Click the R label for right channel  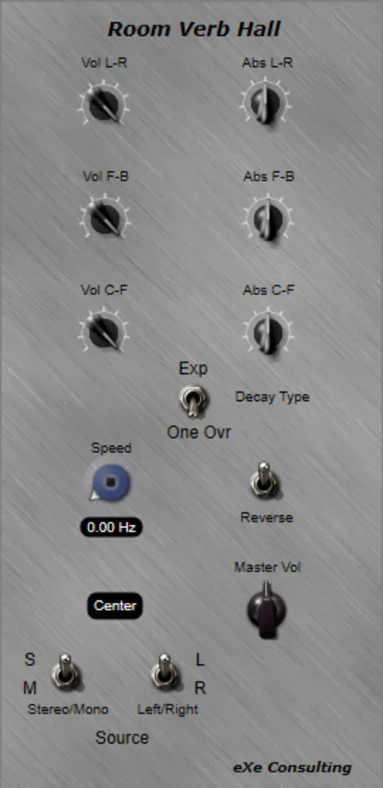pyautogui.click(x=200, y=688)
